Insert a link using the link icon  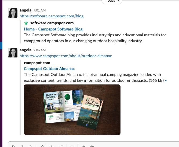pyautogui.click(x=42, y=146)
